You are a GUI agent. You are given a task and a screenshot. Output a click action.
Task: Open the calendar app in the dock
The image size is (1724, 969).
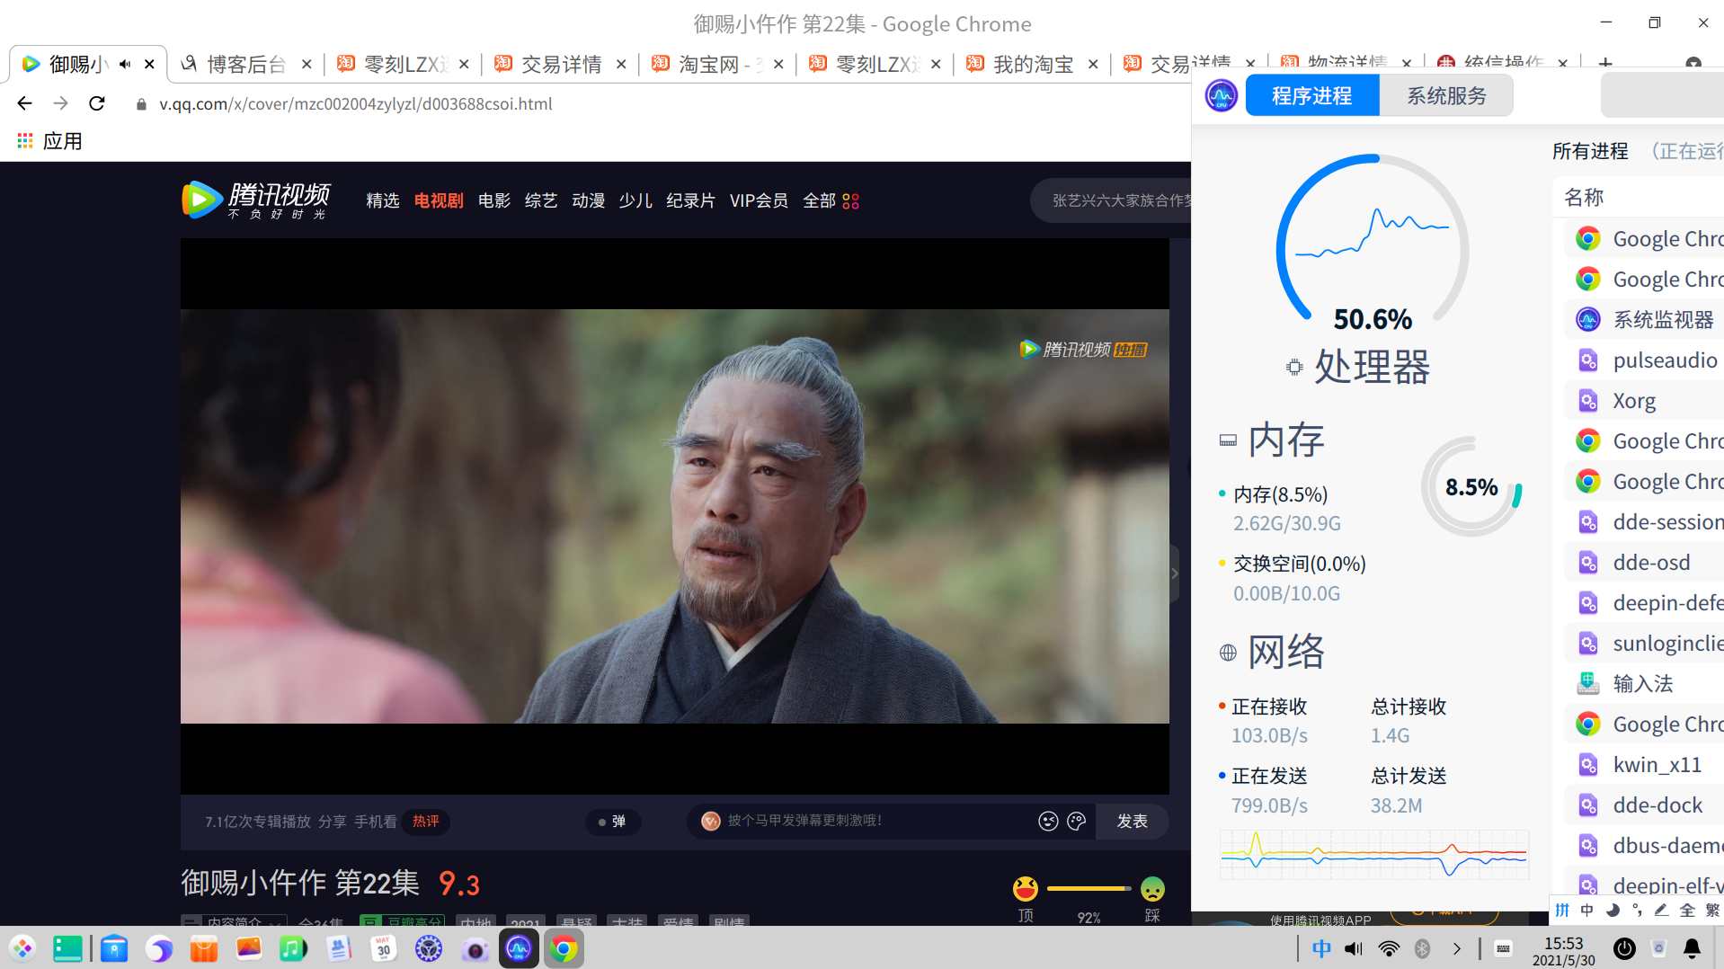[384, 948]
